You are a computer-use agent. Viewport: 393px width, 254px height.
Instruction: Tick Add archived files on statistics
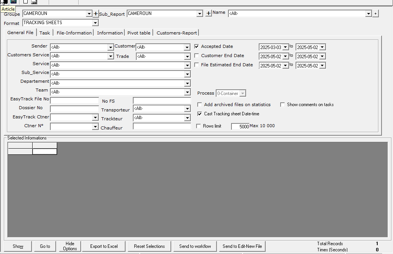[200, 105]
